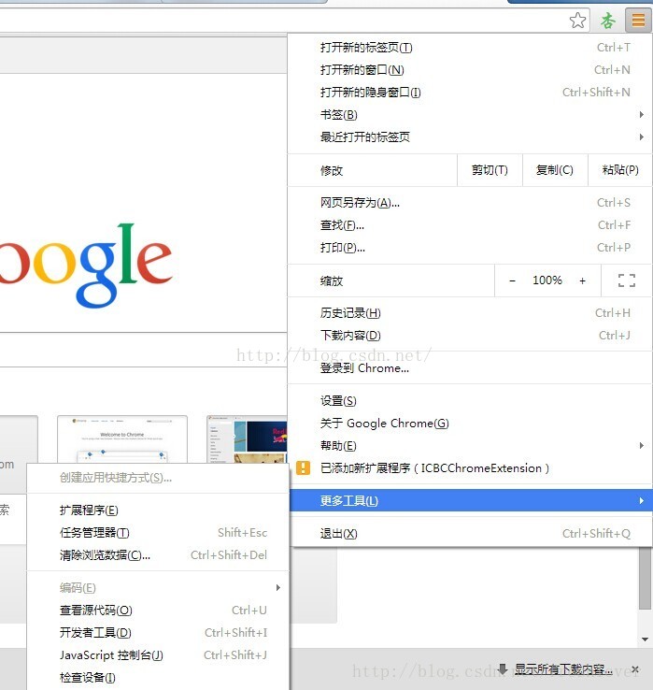Viewport: 653px width, 690px height.
Task: Open 设置(S) menu item
Action: point(470,400)
